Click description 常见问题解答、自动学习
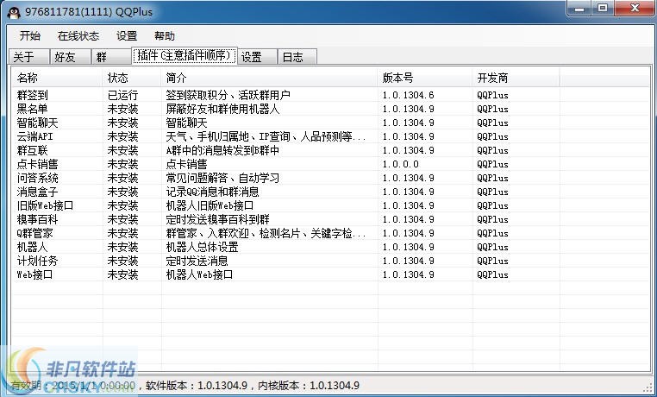Viewport: 657px width, 397px height. 222,178
